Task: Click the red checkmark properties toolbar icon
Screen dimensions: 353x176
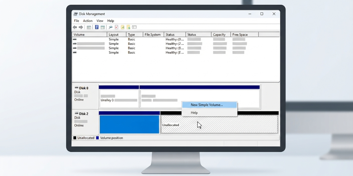Action: (x=116, y=27)
